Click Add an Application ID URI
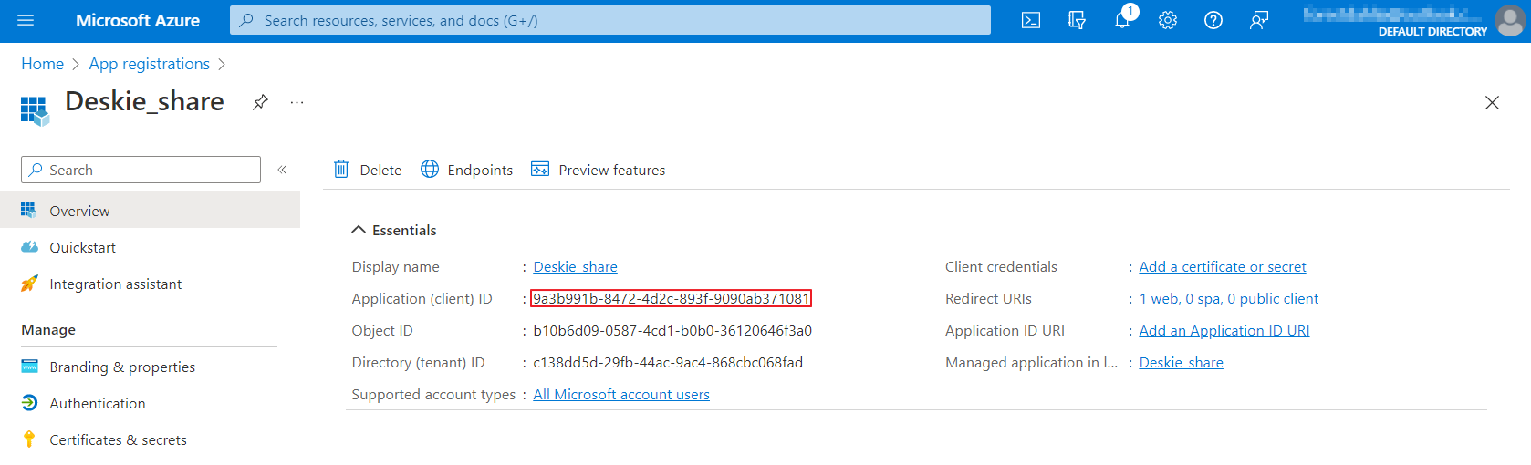 point(1224,330)
